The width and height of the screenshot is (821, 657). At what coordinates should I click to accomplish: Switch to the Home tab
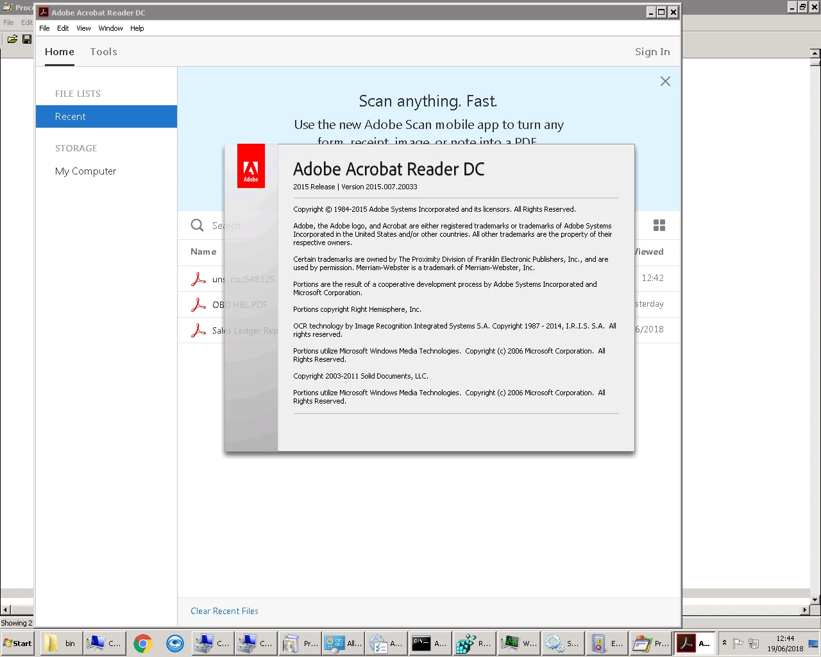coord(60,52)
